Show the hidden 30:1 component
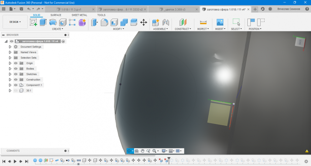This screenshot has height=166, width=311. [16, 91]
